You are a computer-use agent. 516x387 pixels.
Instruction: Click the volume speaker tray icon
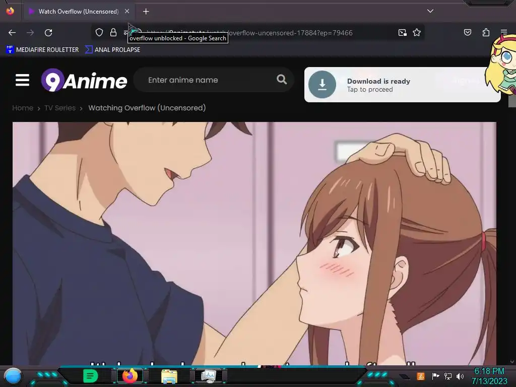tap(460, 376)
